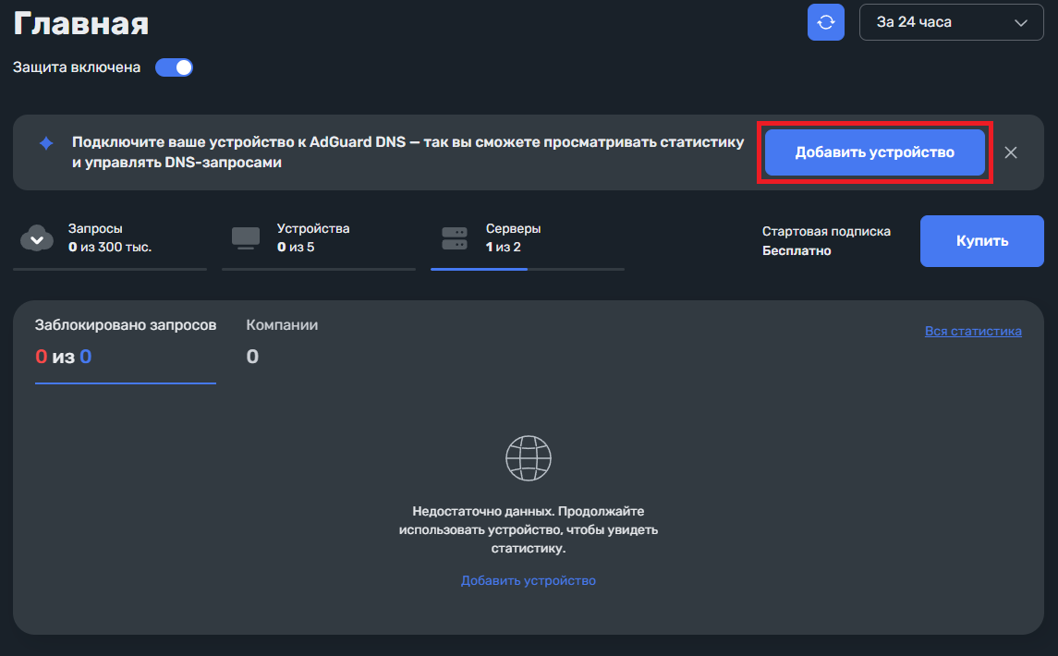This screenshot has height=656, width=1058.
Task: Click the server rack icon beside Серверы
Action: (x=455, y=238)
